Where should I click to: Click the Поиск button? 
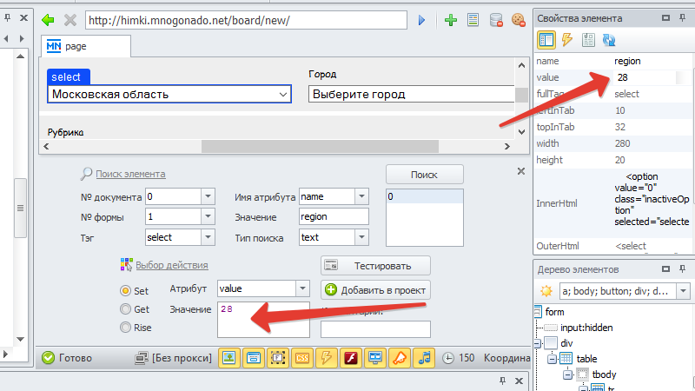click(424, 175)
